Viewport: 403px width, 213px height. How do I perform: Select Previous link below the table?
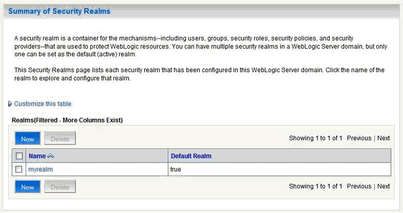(359, 186)
